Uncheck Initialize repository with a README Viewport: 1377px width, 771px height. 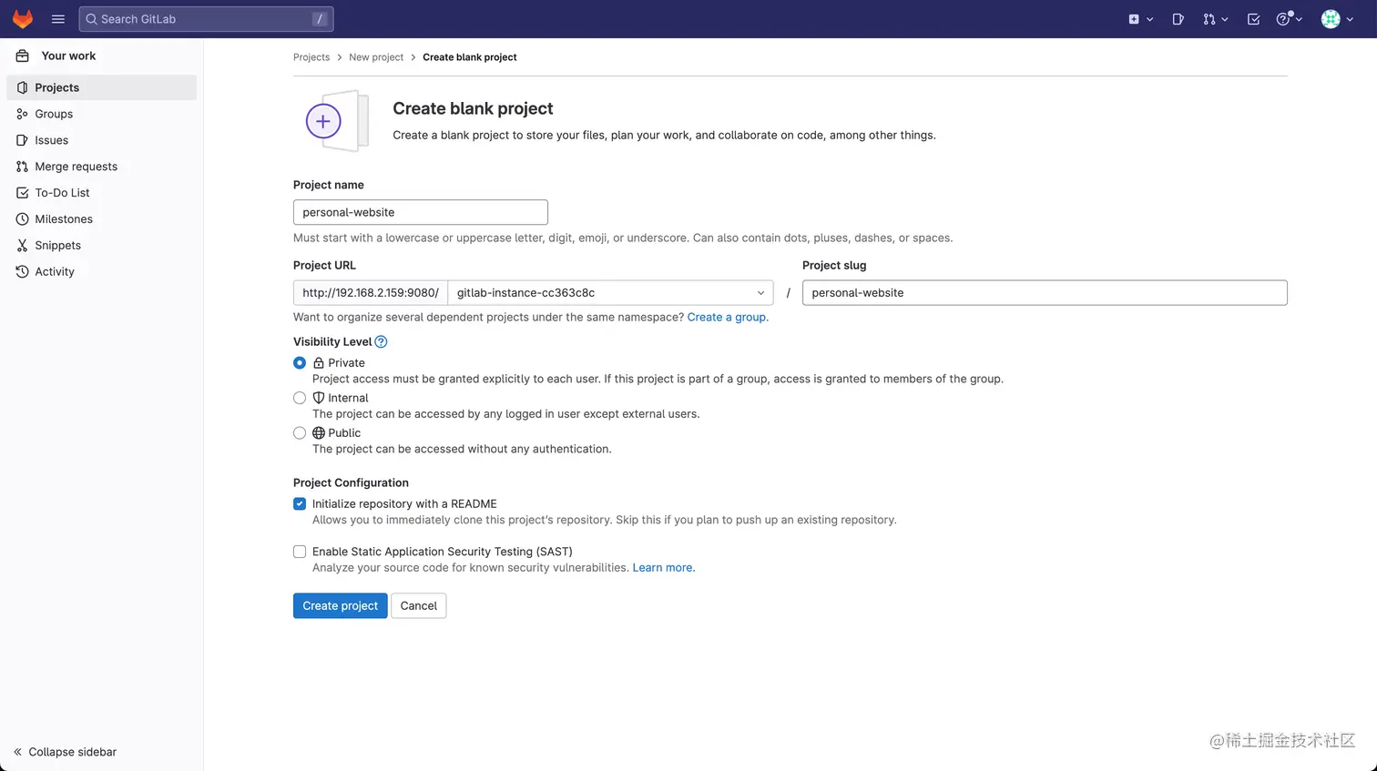tap(300, 504)
